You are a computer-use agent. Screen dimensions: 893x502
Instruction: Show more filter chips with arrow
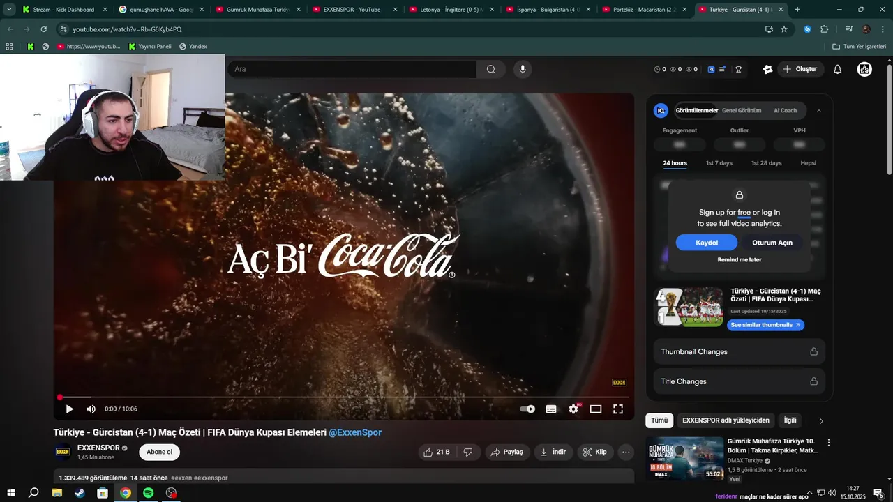(820, 420)
